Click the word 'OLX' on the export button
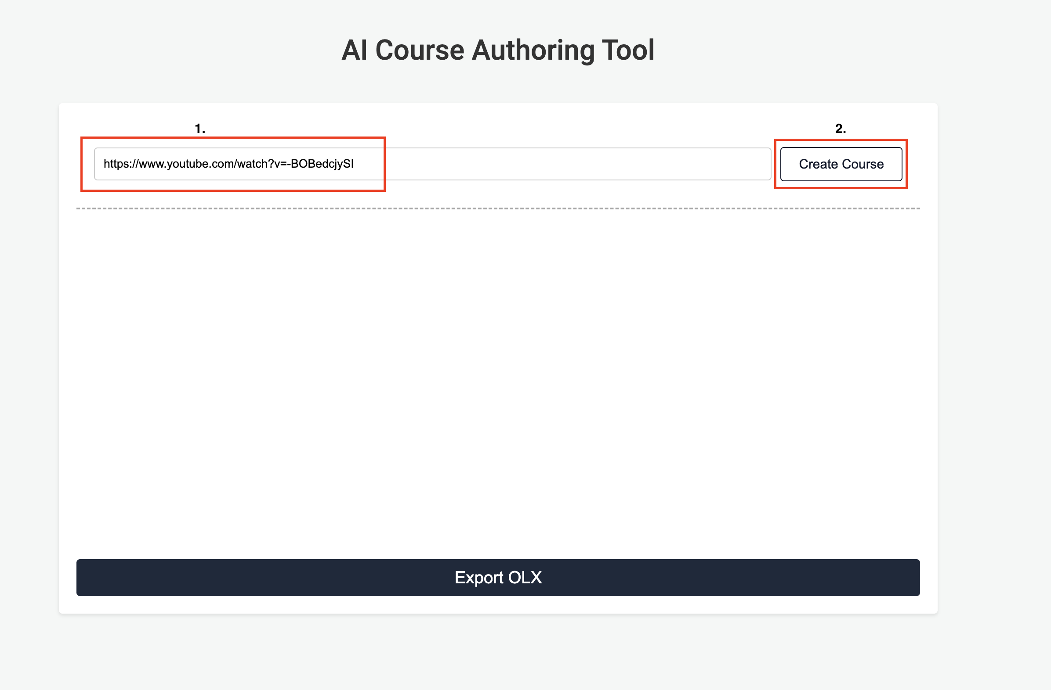This screenshot has width=1051, height=690. point(525,578)
